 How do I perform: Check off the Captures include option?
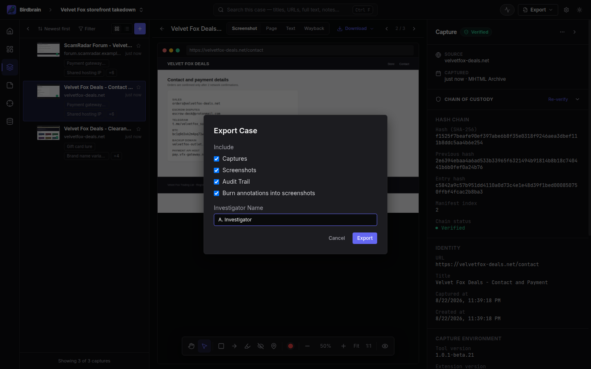[x=216, y=159]
